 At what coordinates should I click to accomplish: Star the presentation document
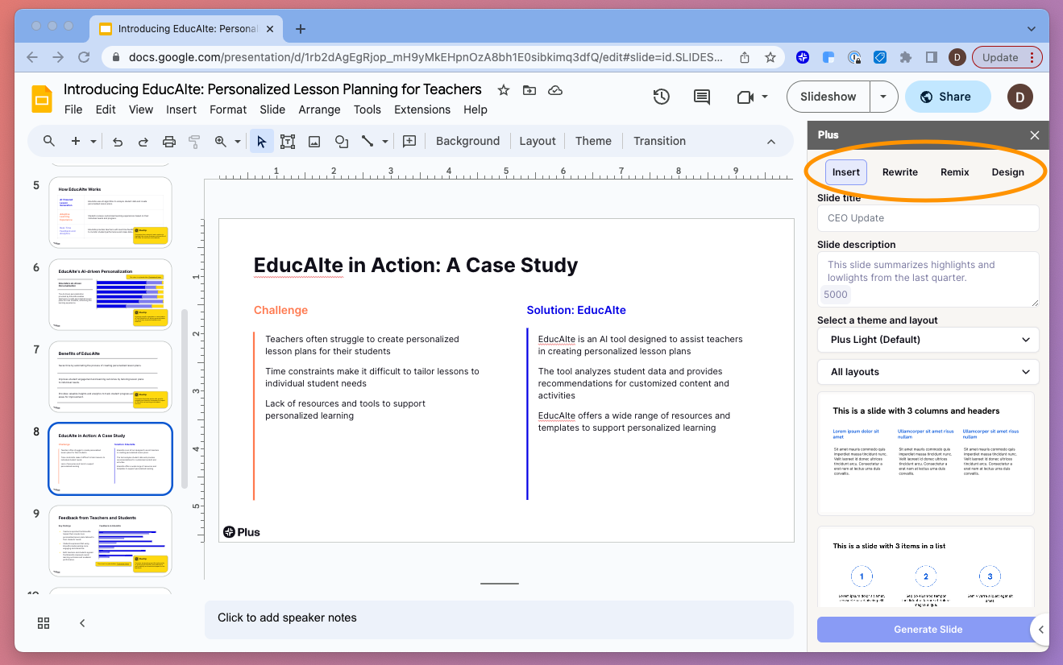tap(504, 90)
